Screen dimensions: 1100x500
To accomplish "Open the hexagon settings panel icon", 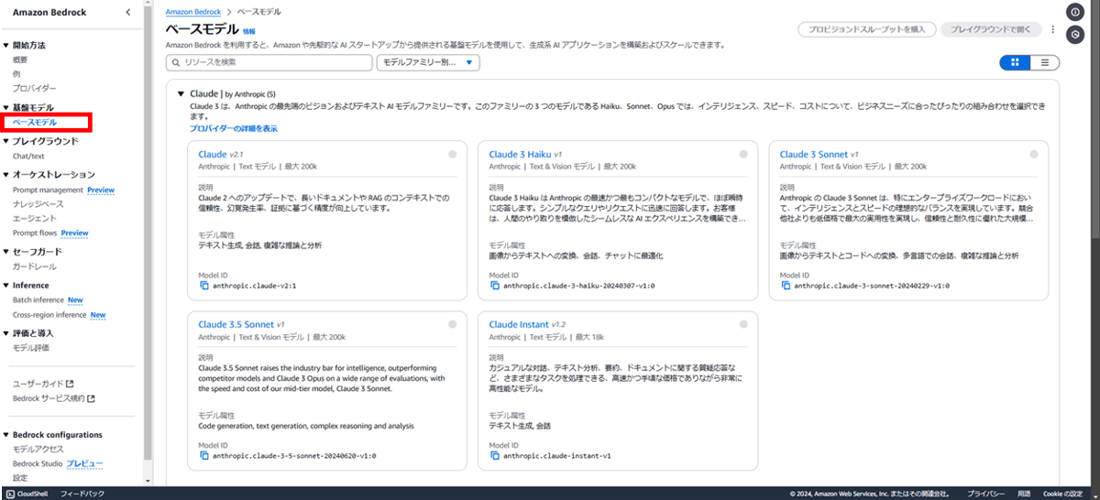I will (x=1075, y=33).
